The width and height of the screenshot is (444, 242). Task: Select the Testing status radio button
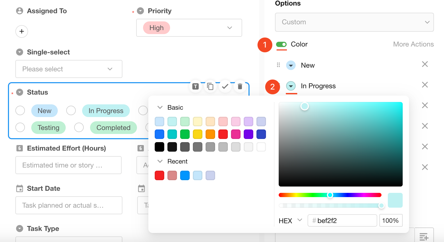20,127
